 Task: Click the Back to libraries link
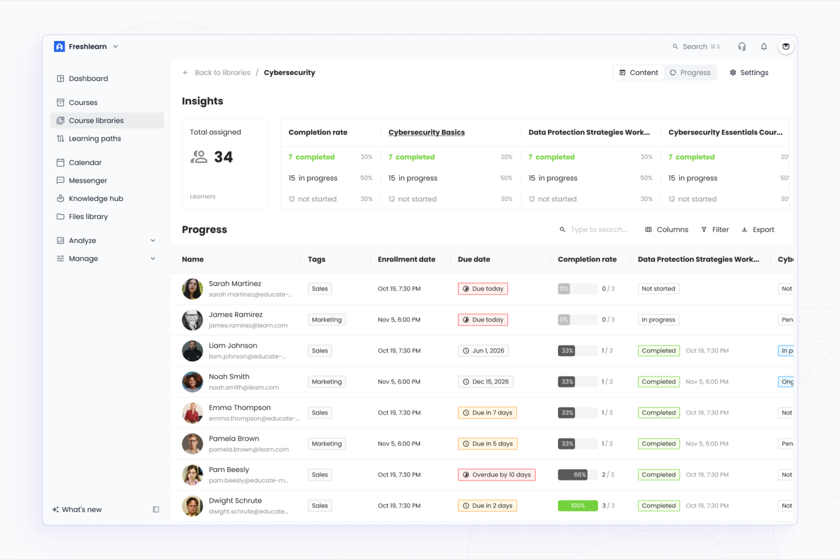click(x=222, y=72)
